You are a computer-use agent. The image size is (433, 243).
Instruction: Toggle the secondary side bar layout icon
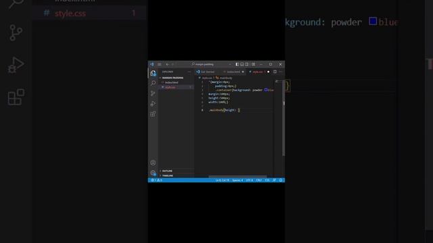pos(247,64)
